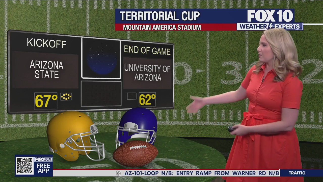Click the FOX 10 logo

[x=270, y=16]
